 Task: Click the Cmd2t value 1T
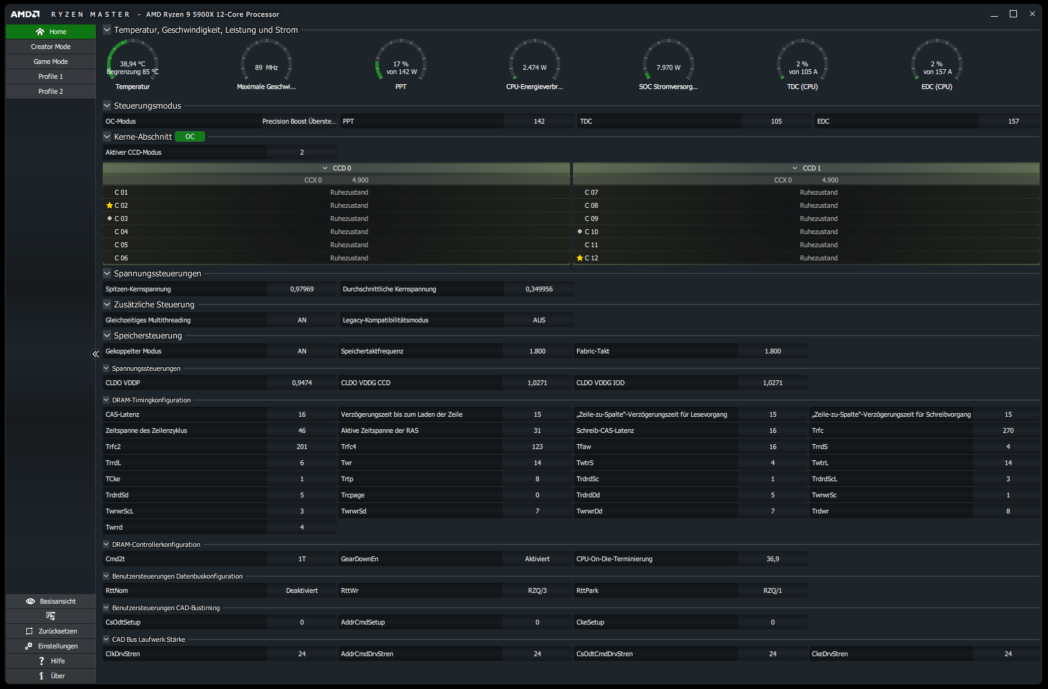pyautogui.click(x=302, y=559)
